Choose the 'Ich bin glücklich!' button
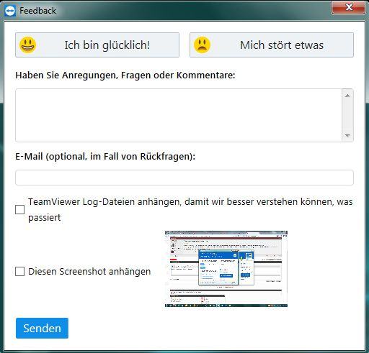The image size is (369, 353). pyautogui.click(x=97, y=45)
